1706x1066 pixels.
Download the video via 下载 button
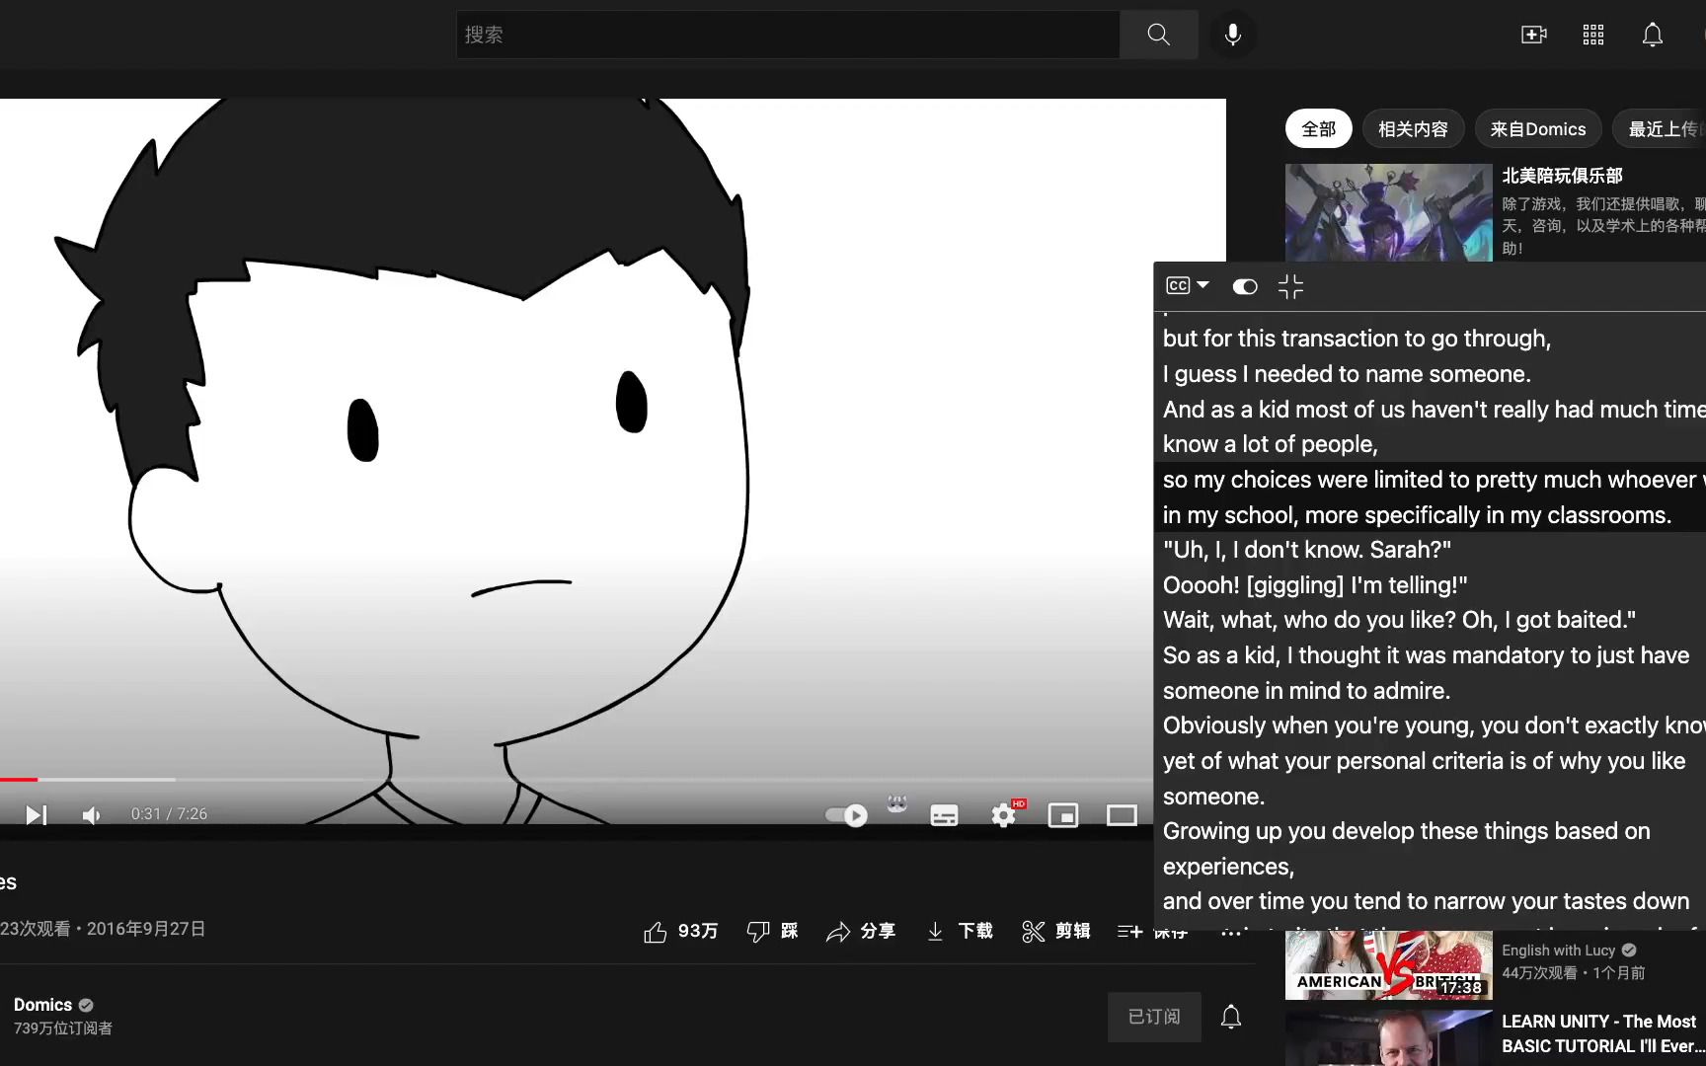pos(960,931)
